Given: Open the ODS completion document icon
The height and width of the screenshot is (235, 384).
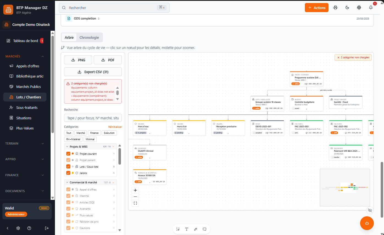Looking at the screenshot, I should coord(69,18).
